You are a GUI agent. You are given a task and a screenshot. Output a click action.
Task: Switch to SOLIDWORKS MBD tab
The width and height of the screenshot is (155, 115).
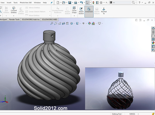[50, 19]
